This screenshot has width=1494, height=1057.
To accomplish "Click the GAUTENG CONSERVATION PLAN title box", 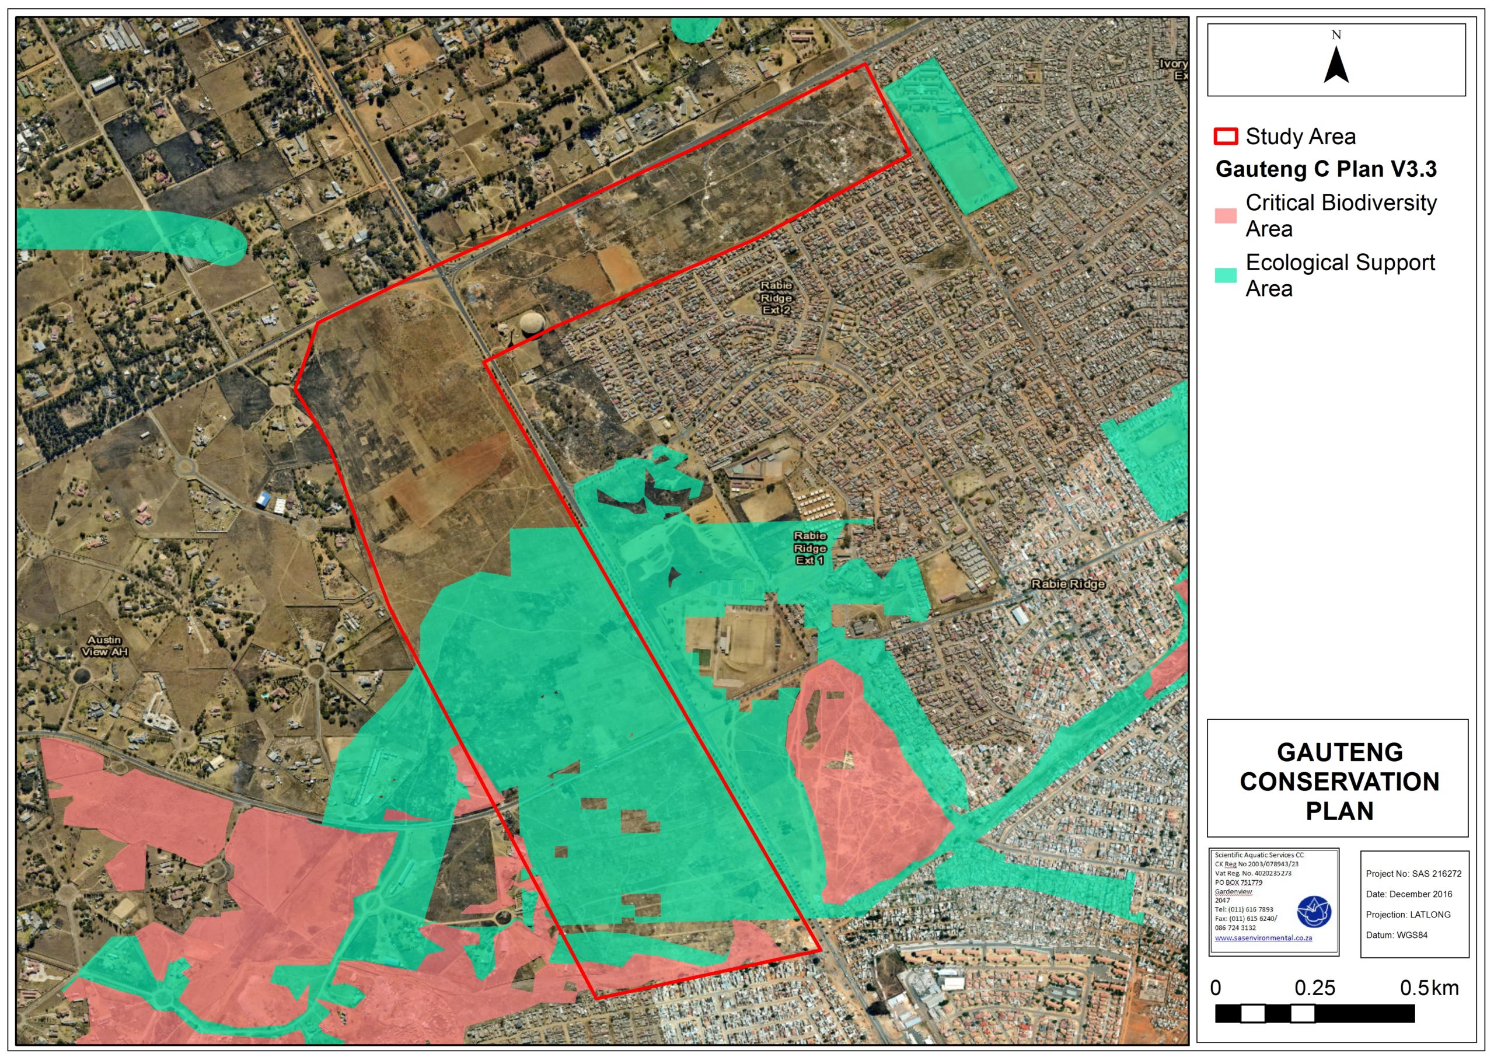I will (x=1339, y=781).
